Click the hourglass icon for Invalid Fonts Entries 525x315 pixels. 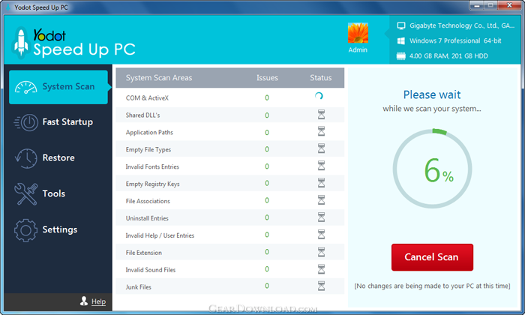(x=321, y=165)
